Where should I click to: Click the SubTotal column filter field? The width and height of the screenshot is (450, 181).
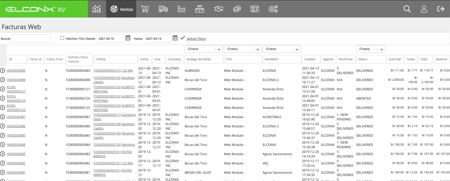(x=395, y=59)
